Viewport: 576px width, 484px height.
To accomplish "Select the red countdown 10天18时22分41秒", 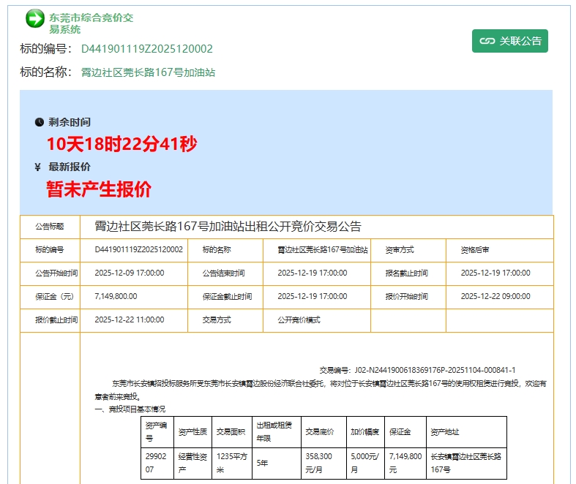I will [x=121, y=144].
